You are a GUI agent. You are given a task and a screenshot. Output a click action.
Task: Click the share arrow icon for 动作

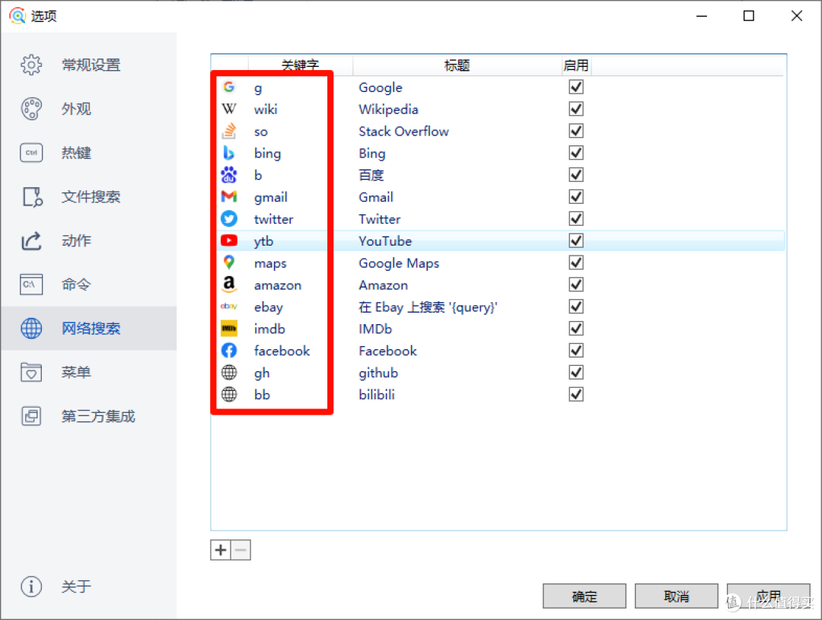pyautogui.click(x=31, y=240)
